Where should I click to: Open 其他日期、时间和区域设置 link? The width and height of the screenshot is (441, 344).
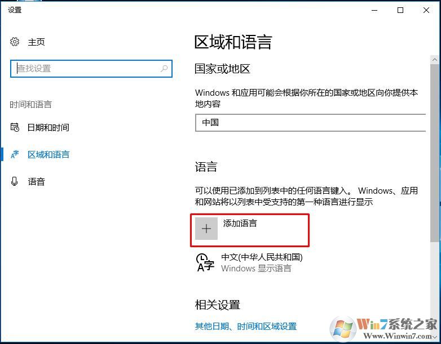tap(245, 327)
